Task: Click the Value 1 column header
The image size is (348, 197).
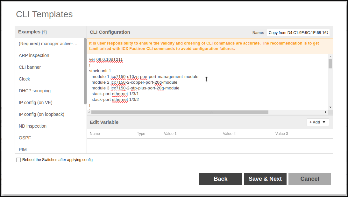Action: [170, 134]
